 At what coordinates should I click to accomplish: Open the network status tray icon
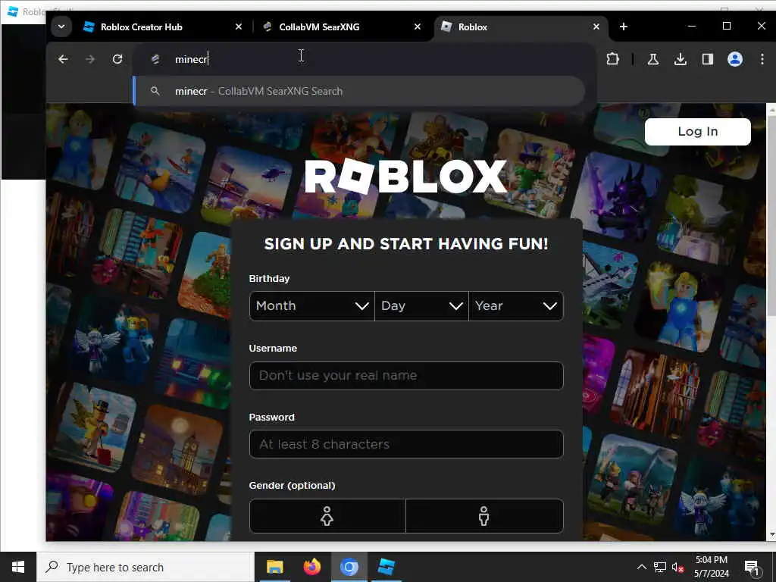pyautogui.click(x=660, y=567)
